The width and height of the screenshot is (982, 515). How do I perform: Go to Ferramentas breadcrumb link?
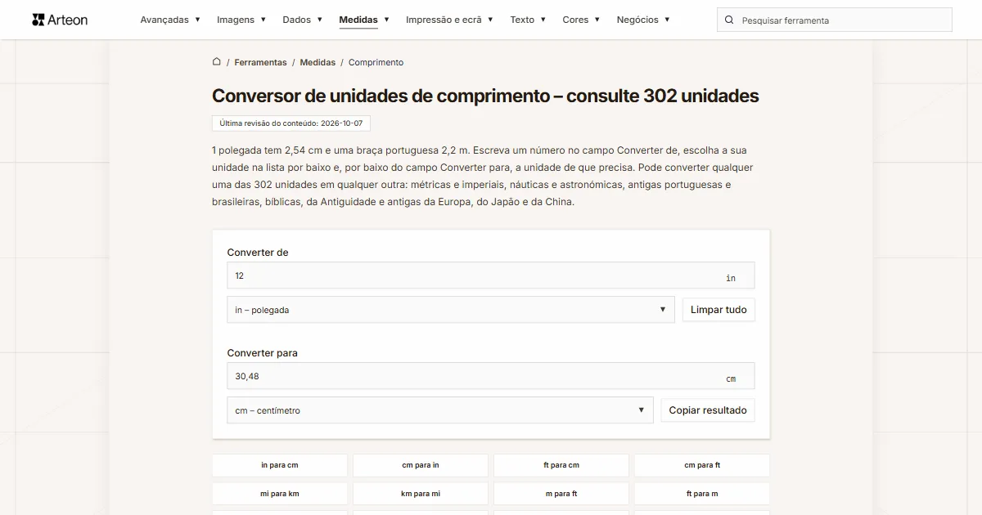[x=260, y=62]
